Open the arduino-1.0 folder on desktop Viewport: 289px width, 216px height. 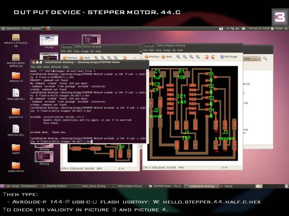click(16, 77)
